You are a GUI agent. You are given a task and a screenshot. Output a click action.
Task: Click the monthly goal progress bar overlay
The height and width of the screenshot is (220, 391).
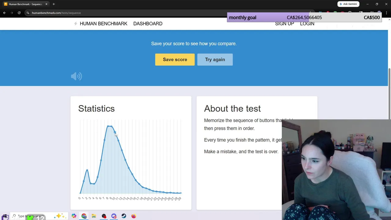304,17
